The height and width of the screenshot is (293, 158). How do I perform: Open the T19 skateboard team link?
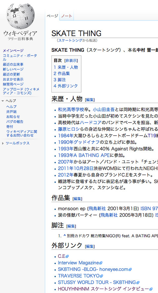(152, 136)
